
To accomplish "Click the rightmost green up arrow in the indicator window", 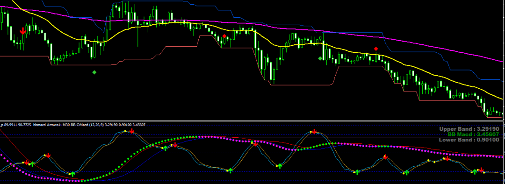I will pos(474,172).
